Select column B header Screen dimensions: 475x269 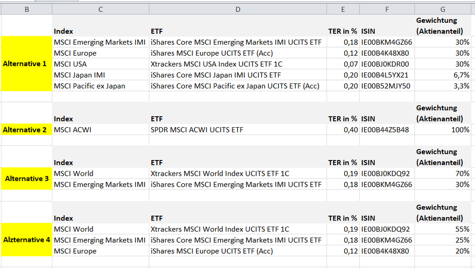[x=27, y=9]
